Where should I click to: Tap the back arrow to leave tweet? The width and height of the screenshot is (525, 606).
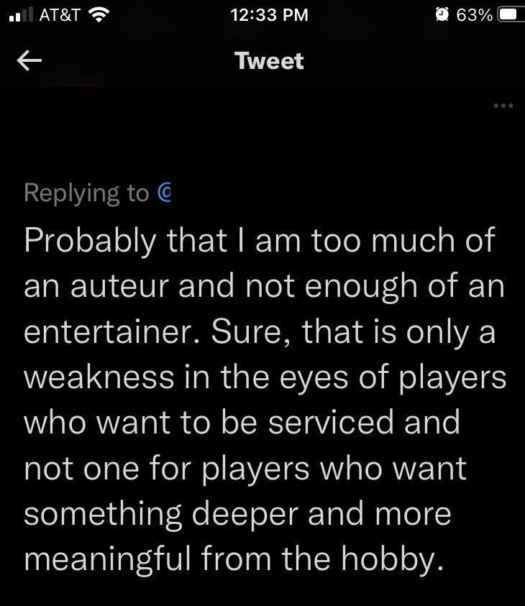tap(29, 62)
